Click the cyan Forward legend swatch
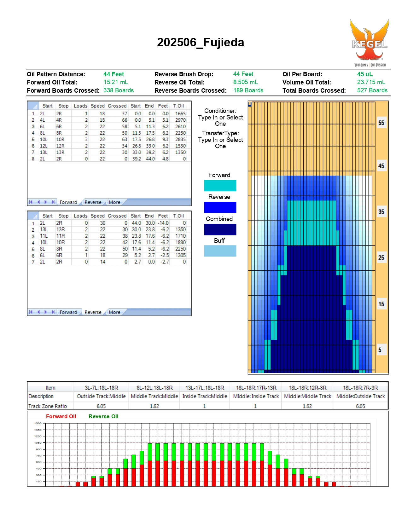Image resolution: width=402 pixels, height=520 pixels. (220, 186)
